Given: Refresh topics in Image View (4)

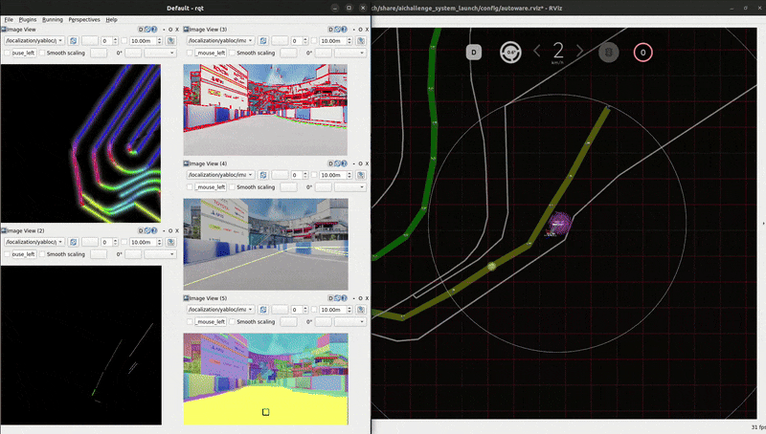Looking at the screenshot, I should click(263, 175).
